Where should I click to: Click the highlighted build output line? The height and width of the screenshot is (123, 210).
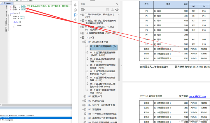[x=36, y=118]
